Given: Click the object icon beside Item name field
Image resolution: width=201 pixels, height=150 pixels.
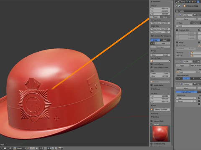Looking at the screenshot, I should click(x=152, y=110).
